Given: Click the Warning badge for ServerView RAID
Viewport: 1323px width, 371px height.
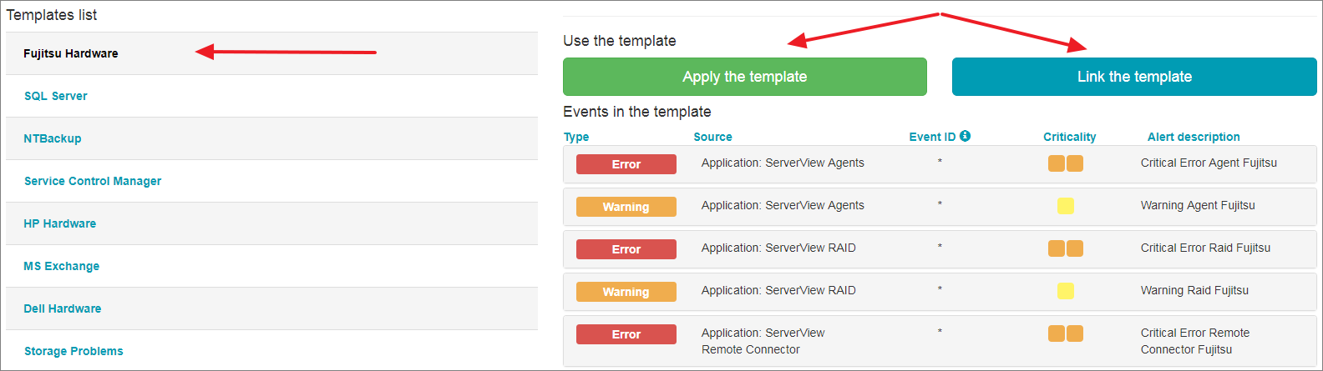Looking at the screenshot, I should (x=626, y=292).
